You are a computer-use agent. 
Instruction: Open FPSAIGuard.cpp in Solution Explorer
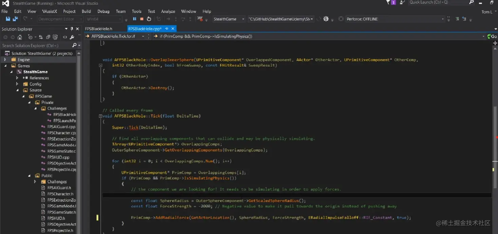pos(61,127)
